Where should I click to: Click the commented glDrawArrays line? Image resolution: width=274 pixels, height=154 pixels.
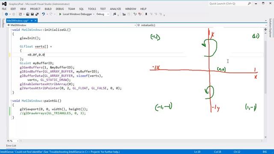click(x=53, y=113)
